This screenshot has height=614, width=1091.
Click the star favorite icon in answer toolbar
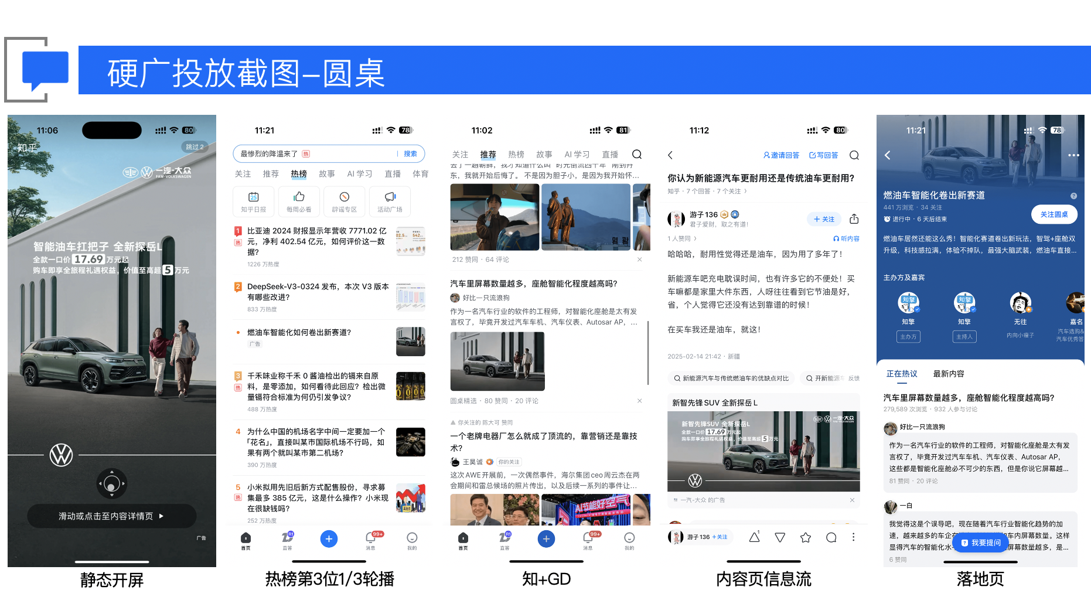pos(806,537)
